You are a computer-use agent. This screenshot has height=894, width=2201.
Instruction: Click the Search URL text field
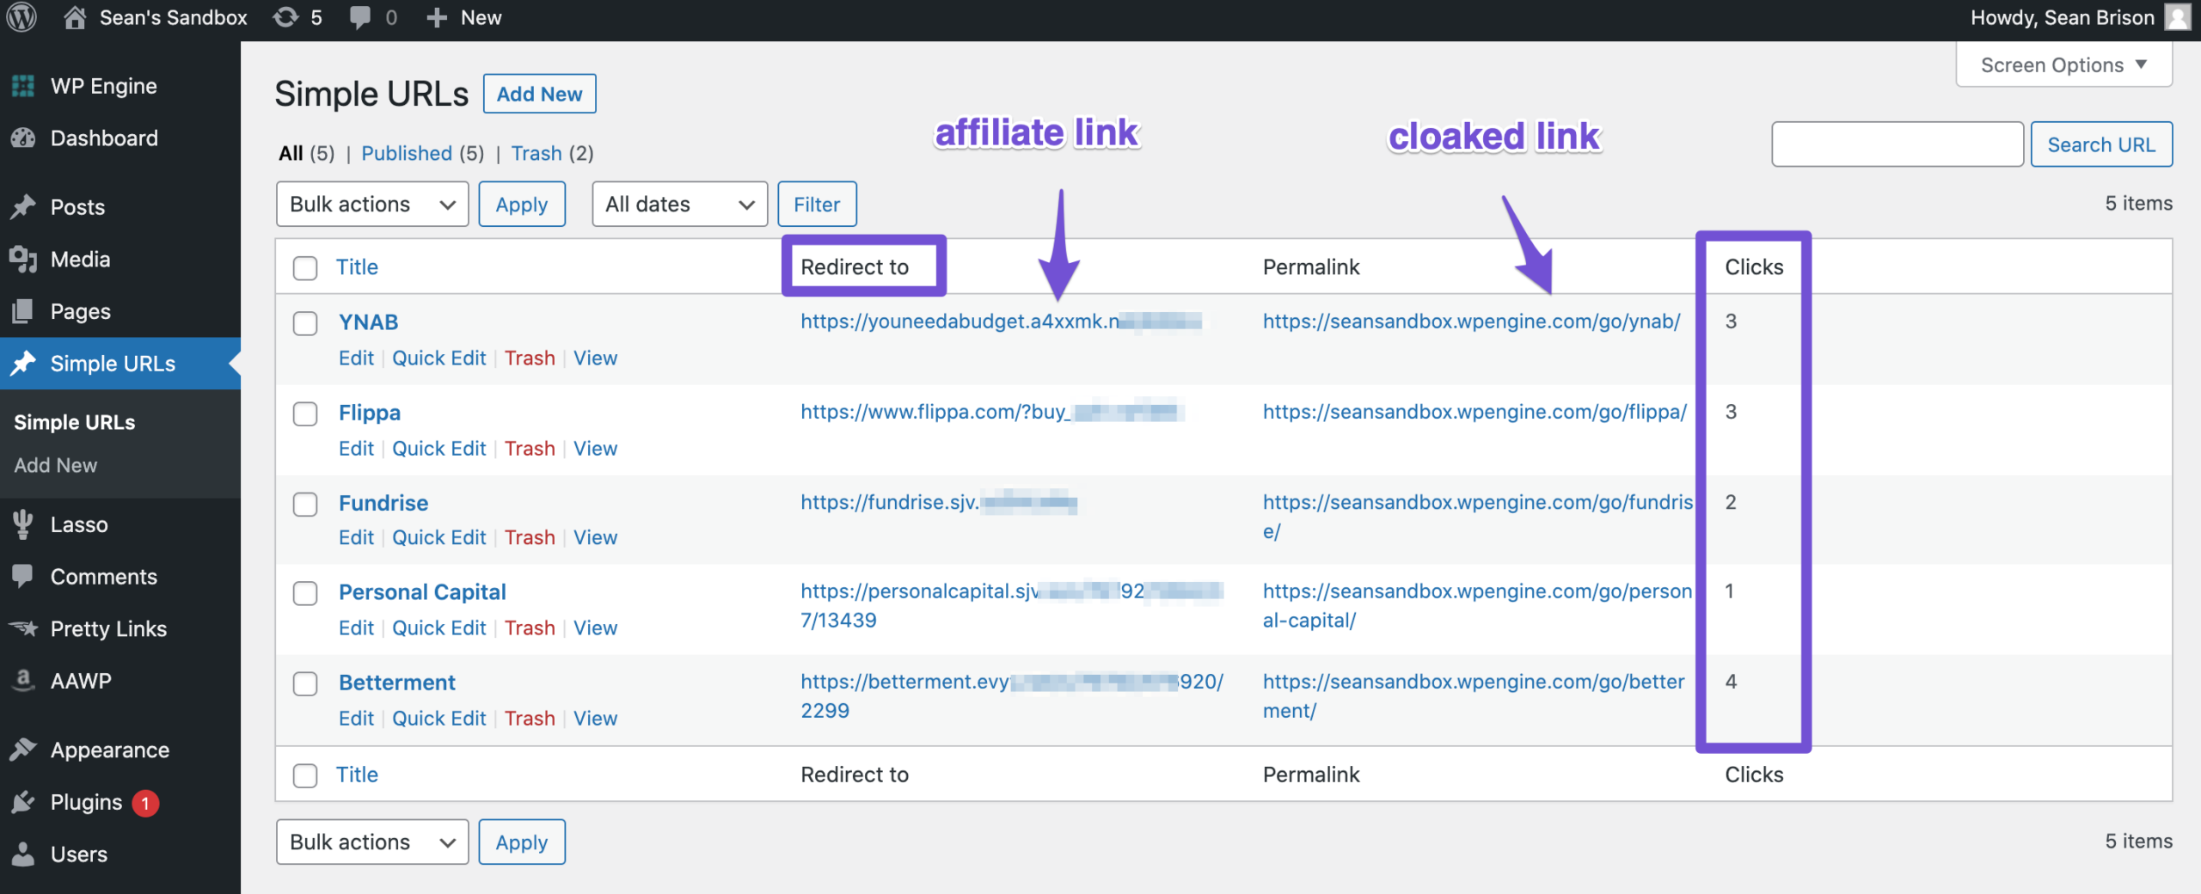tap(1898, 144)
